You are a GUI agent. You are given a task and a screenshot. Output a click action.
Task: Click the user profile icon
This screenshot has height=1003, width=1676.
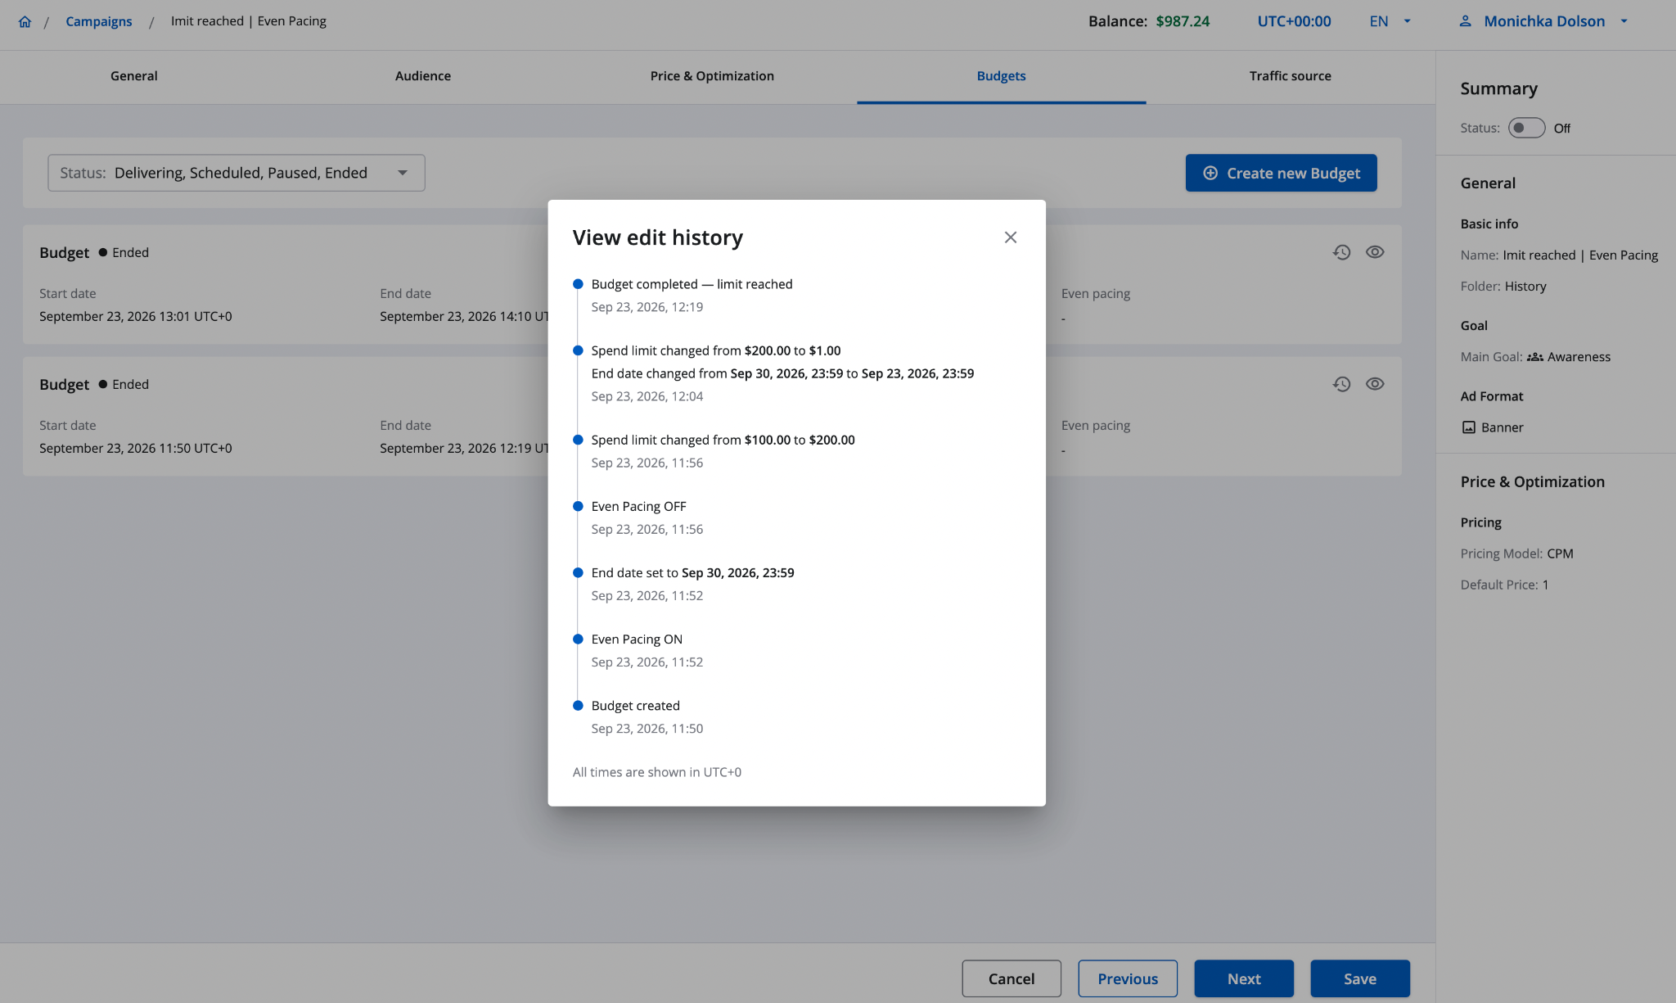[x=1466, y=21]
